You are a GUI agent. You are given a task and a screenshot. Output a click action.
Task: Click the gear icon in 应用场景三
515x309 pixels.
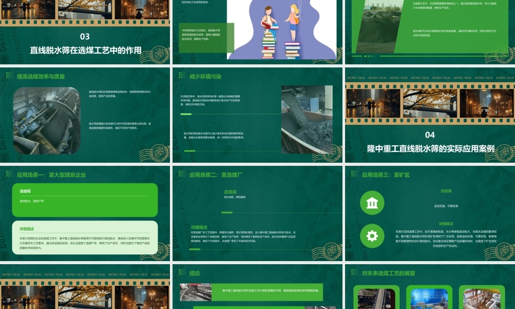coord(372,236)
